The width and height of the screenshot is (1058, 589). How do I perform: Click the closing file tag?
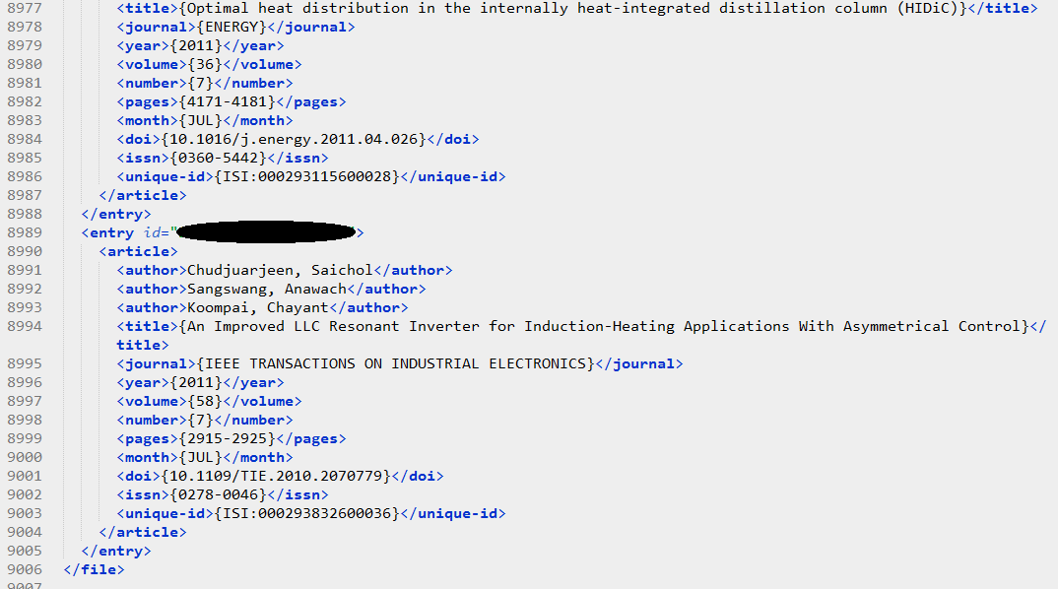[94, 569]
